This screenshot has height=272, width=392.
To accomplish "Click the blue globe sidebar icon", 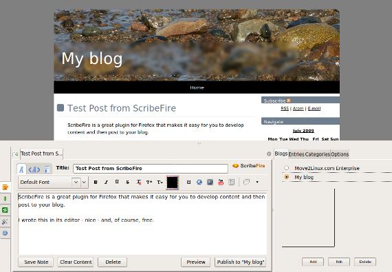I will coord(5,233).
